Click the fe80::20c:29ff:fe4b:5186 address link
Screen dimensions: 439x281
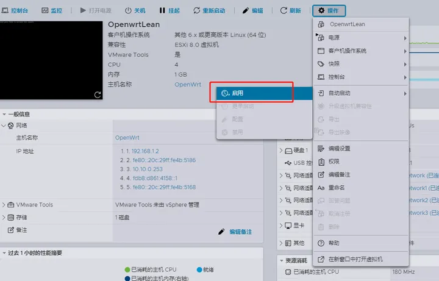(164, 160)
